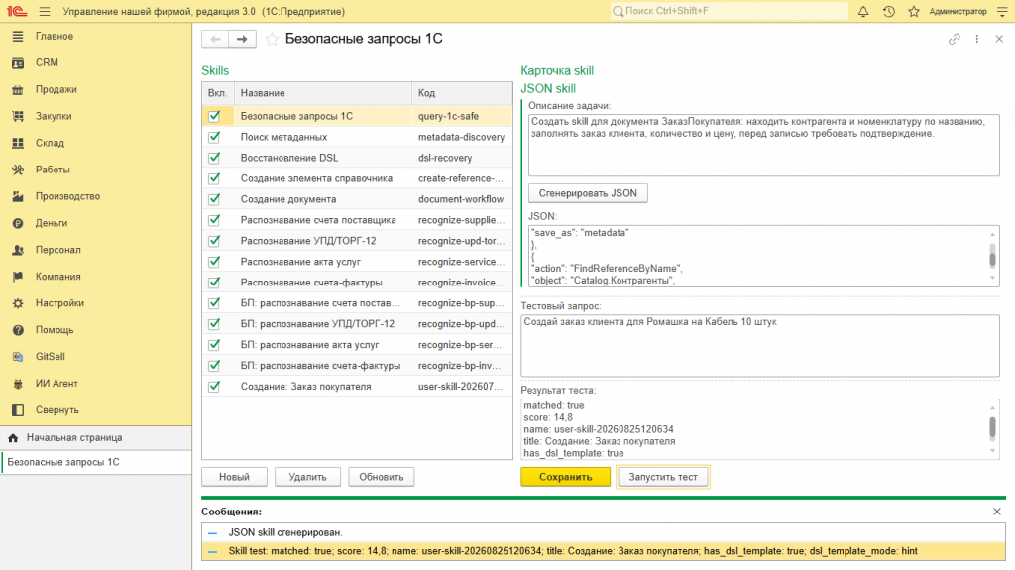Toggle the Распознавание УПД/ТОРГ-12 checkbox
Viewport: 1015px width, 570px height.
(214, 240)
